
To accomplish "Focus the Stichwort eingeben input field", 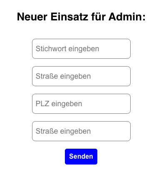I will click(x=81, y=49).
